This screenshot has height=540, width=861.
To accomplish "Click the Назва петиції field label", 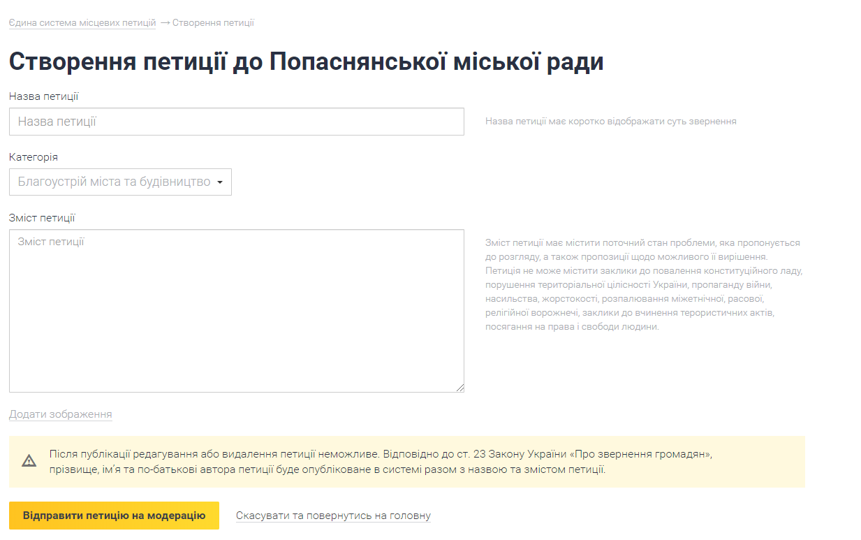I will click(44, 96).
